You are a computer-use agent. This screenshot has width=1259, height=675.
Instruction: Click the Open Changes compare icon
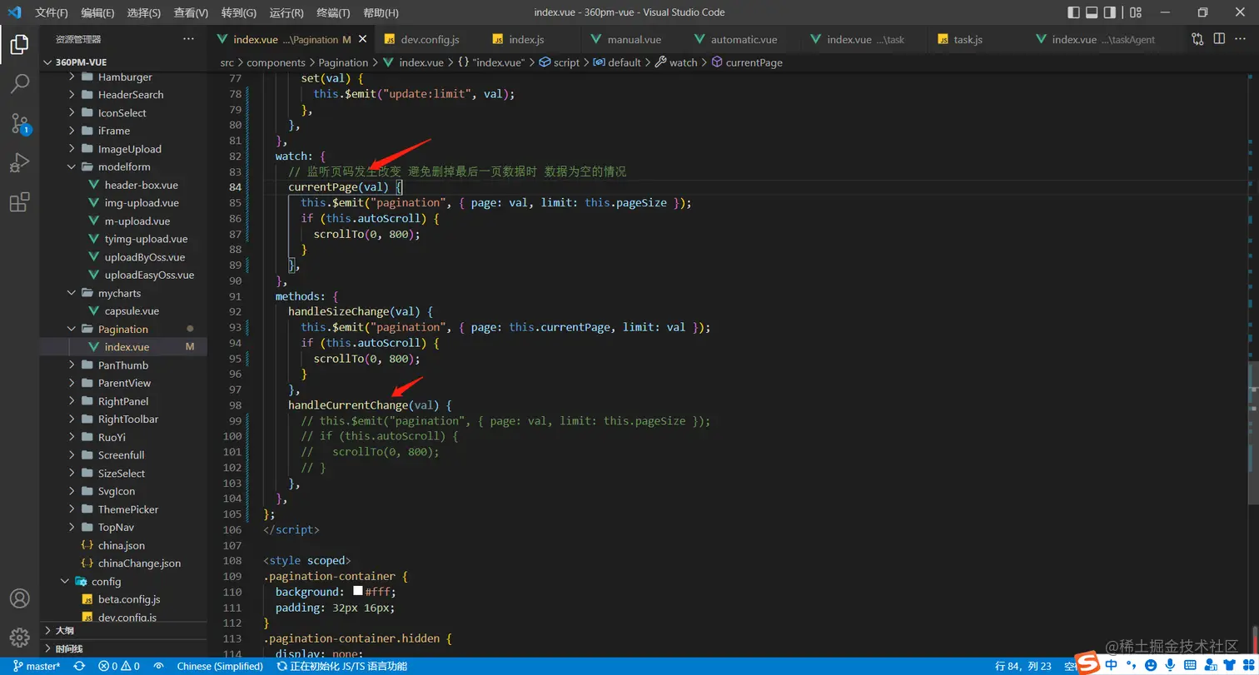[1197, 39]
